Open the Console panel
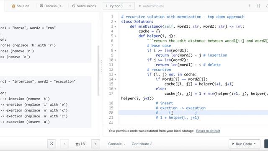Viewport: 268px width, 151px height. pyautogui.click(x=116, y=144)
